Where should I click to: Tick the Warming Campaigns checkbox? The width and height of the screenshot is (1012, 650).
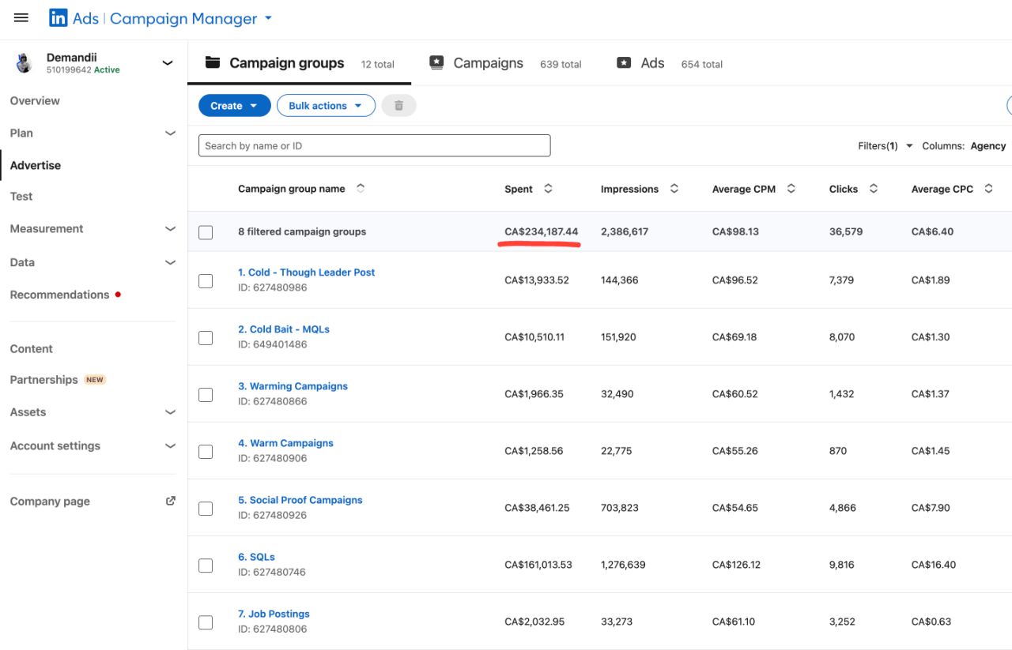pos(206,394)
